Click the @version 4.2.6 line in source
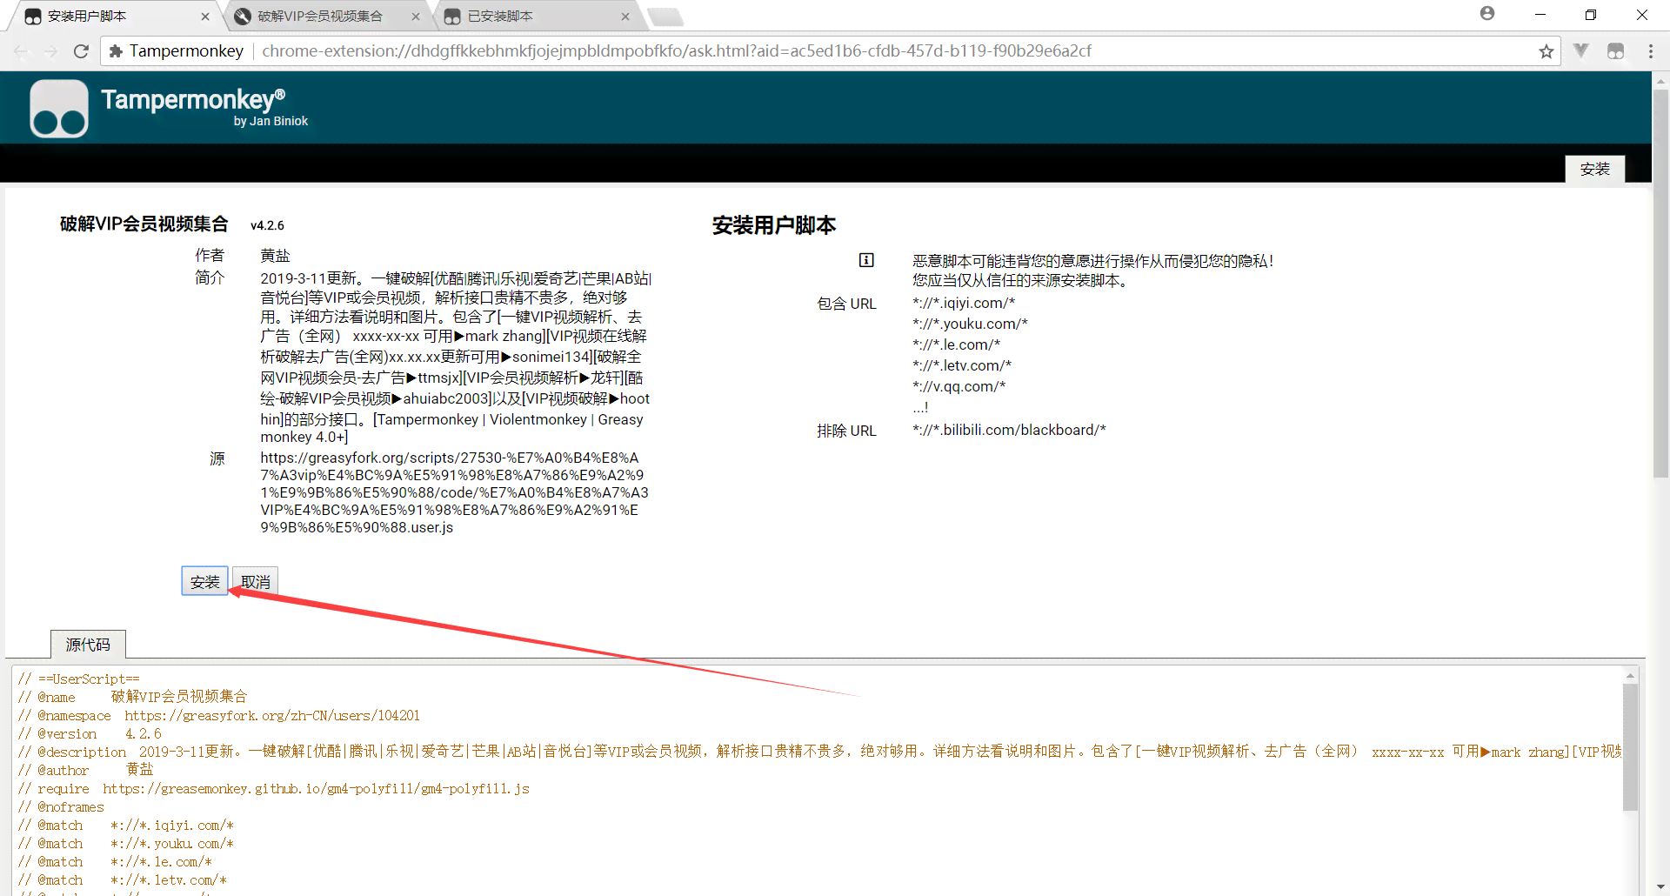Image resolution: width=1670 pixels, height=896 pixels. coord(90,733)
